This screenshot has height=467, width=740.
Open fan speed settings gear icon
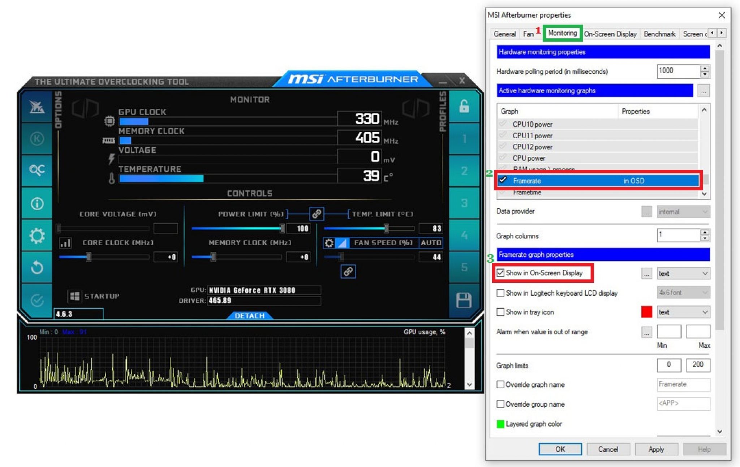point(329,243)
